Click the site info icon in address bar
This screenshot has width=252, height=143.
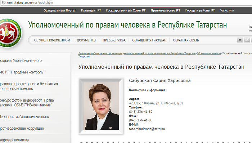click(4, 3)
